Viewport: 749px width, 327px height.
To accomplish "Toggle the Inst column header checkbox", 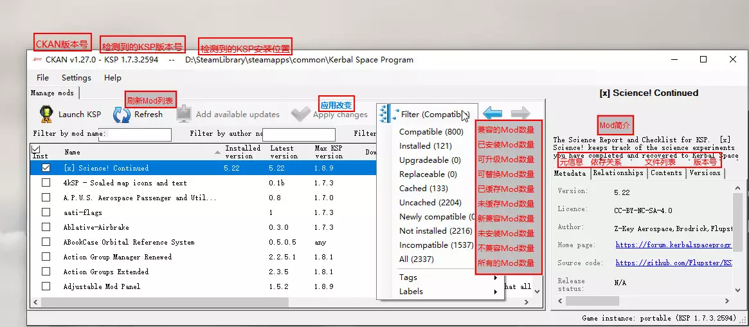I will (x=36, y=149).
